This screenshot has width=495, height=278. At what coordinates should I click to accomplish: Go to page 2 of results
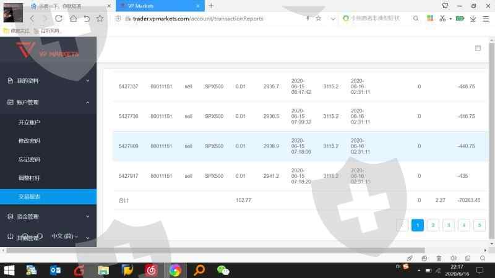(433, 225)
